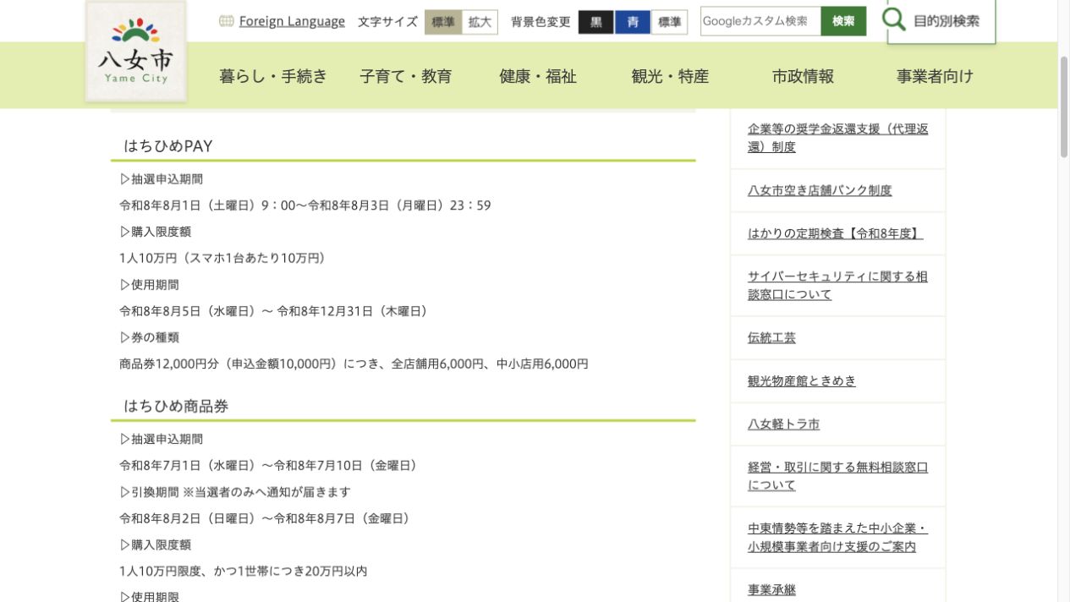Open the 市政情報 menu
The height and width of the screenshot is (602, 1070).
coord(803,76)
